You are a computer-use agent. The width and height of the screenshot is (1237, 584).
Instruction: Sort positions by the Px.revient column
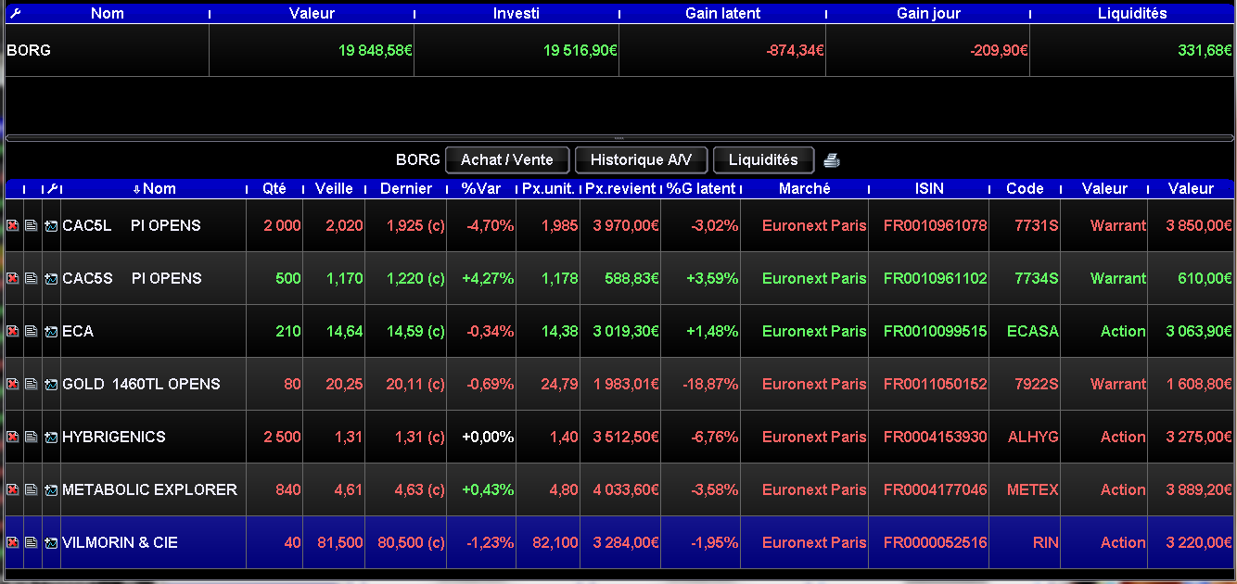coord(620,188)
